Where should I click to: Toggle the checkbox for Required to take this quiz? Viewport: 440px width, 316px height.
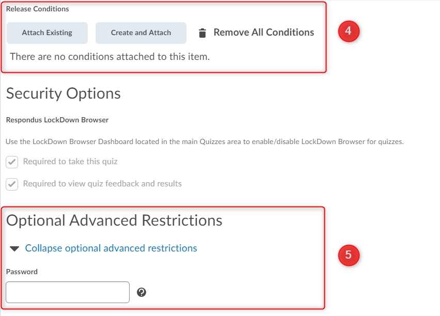tap(12, 162)
